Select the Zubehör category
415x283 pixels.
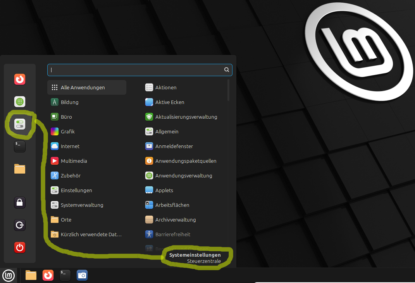[x=86, y=176]
